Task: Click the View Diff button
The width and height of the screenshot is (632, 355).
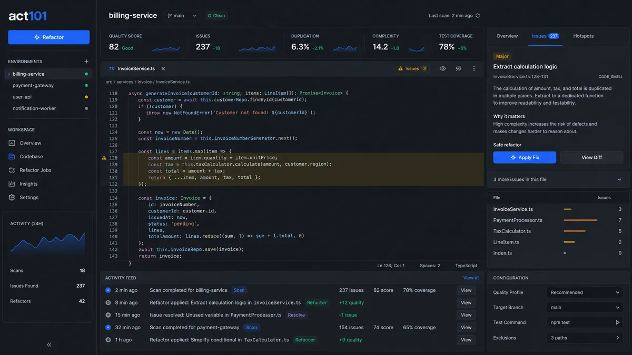Action: (591, 157)
